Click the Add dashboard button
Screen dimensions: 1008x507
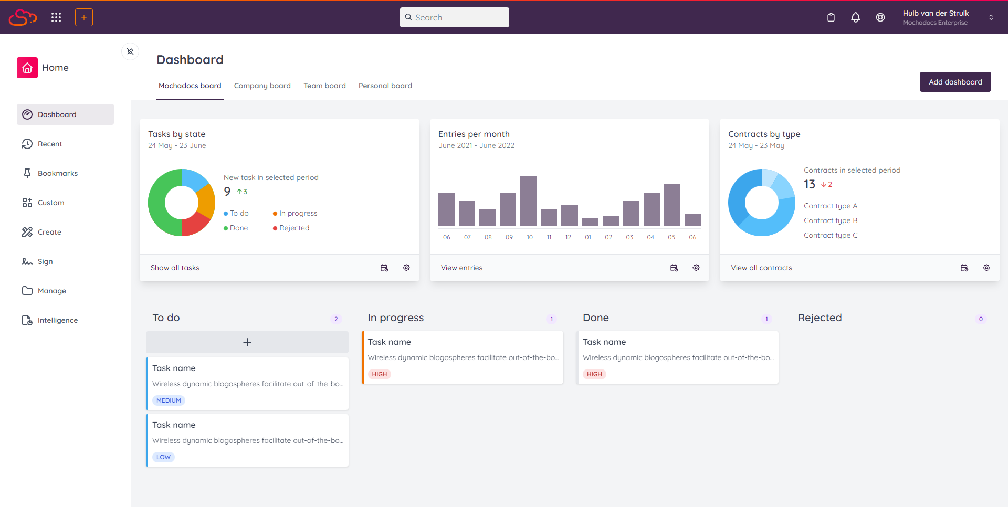[x=955, y=82]
